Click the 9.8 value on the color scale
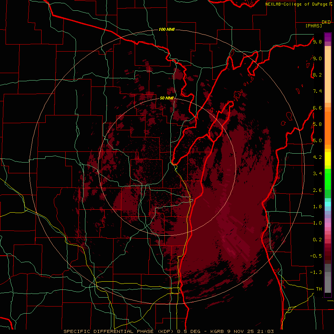The image size is (334, 334). 317,42
